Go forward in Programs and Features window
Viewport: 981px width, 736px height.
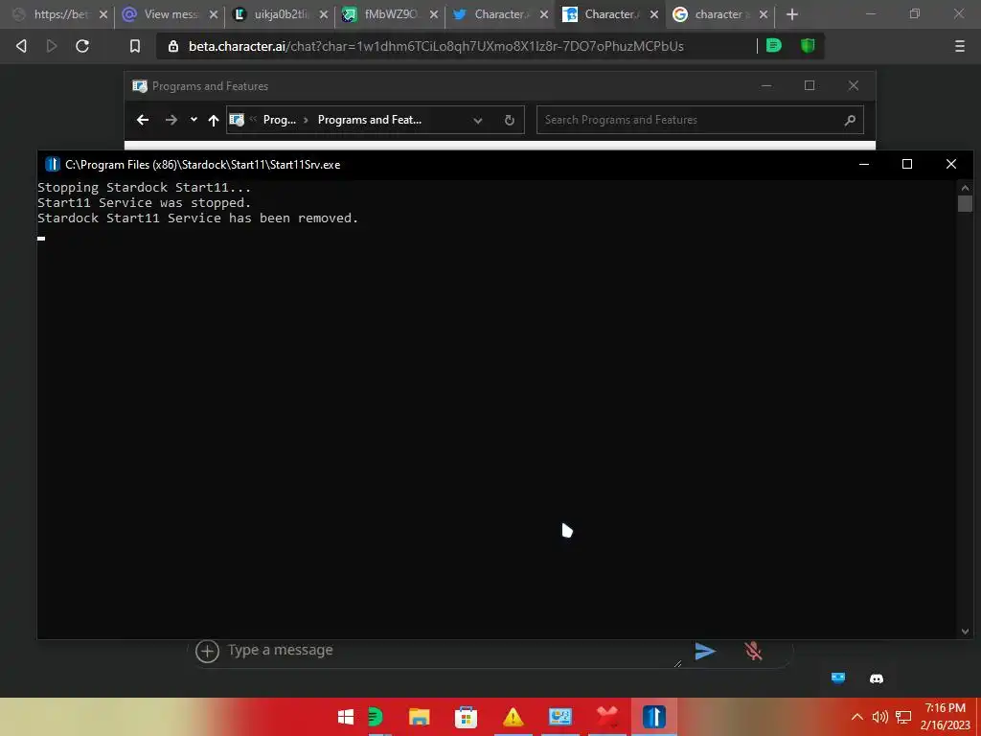pos(171,120)
